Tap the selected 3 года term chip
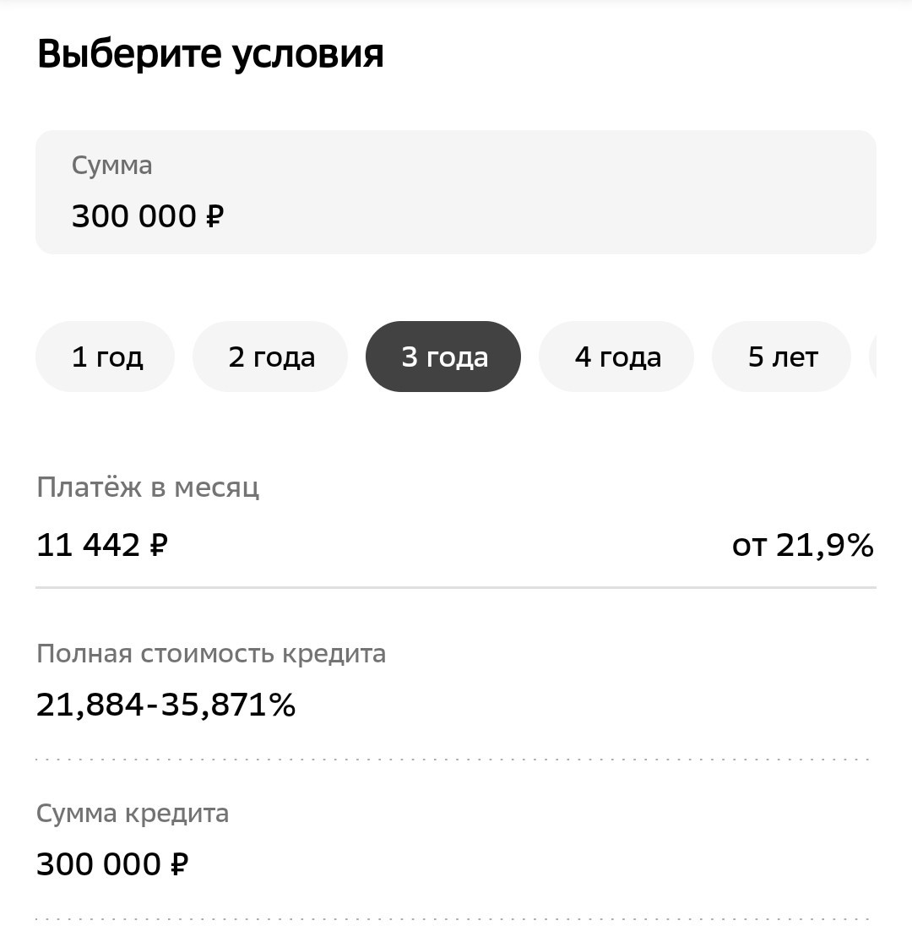912x926 pixels. tap(443, 357)
